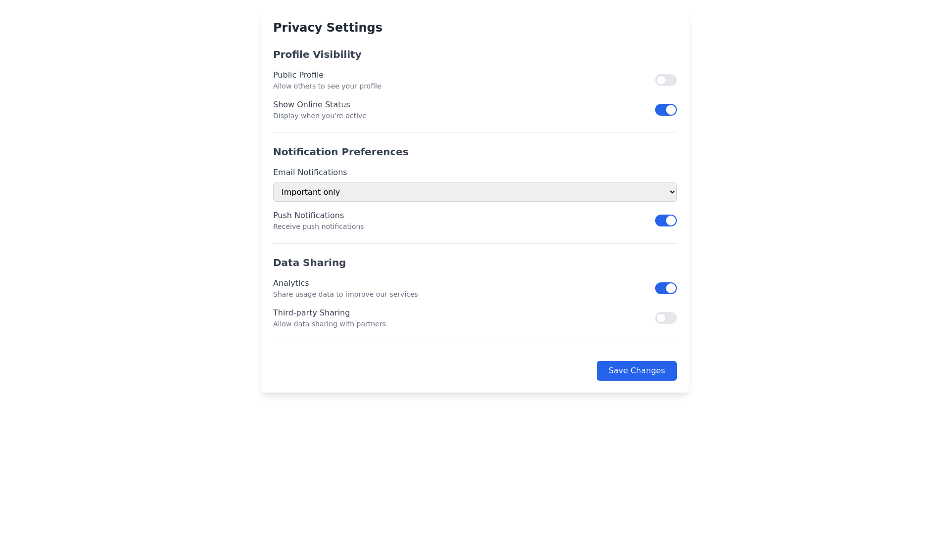
Task: Click the Allow data sharing with partners text
Action: click(x=329, y=323)
